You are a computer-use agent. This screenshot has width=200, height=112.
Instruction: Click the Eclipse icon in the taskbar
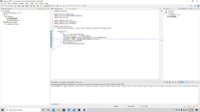coord(84,110)
